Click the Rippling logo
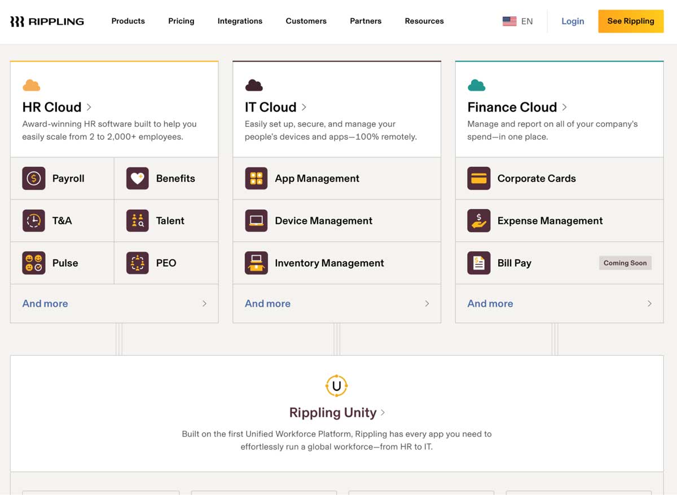The width and height of the screenshot is (677, 495). [47, 21]
